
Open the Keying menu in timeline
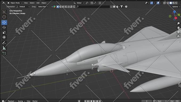[x=21, y=101]
